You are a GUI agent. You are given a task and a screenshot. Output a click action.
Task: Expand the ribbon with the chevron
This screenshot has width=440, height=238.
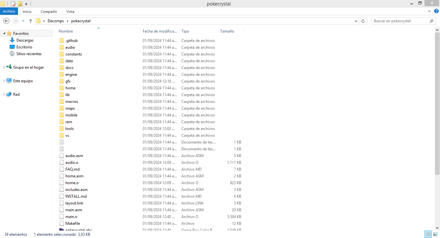429,11
